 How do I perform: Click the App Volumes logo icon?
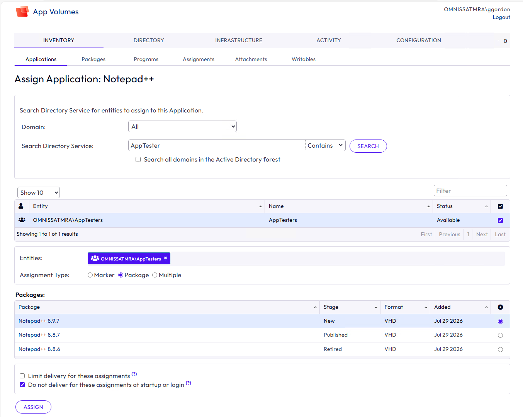(22, 12)
